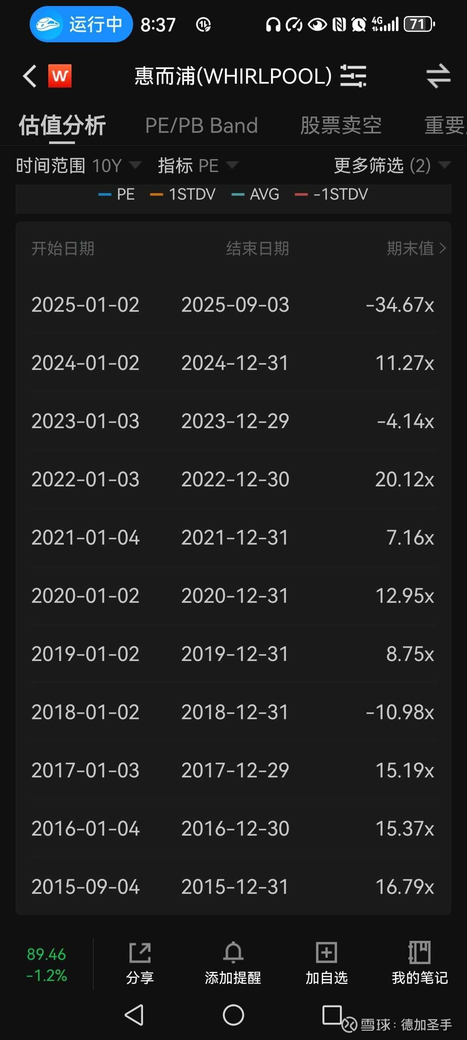Expand the more filters (2) dropdown
Image resolution: width=467 pixels, height=1040 pixels.
(x=392, y=166)
